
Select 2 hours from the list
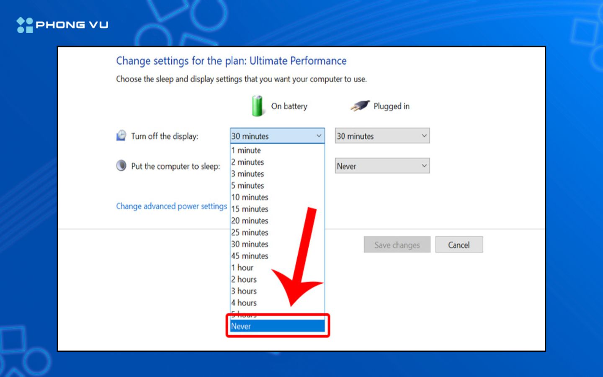coord(244,279)
